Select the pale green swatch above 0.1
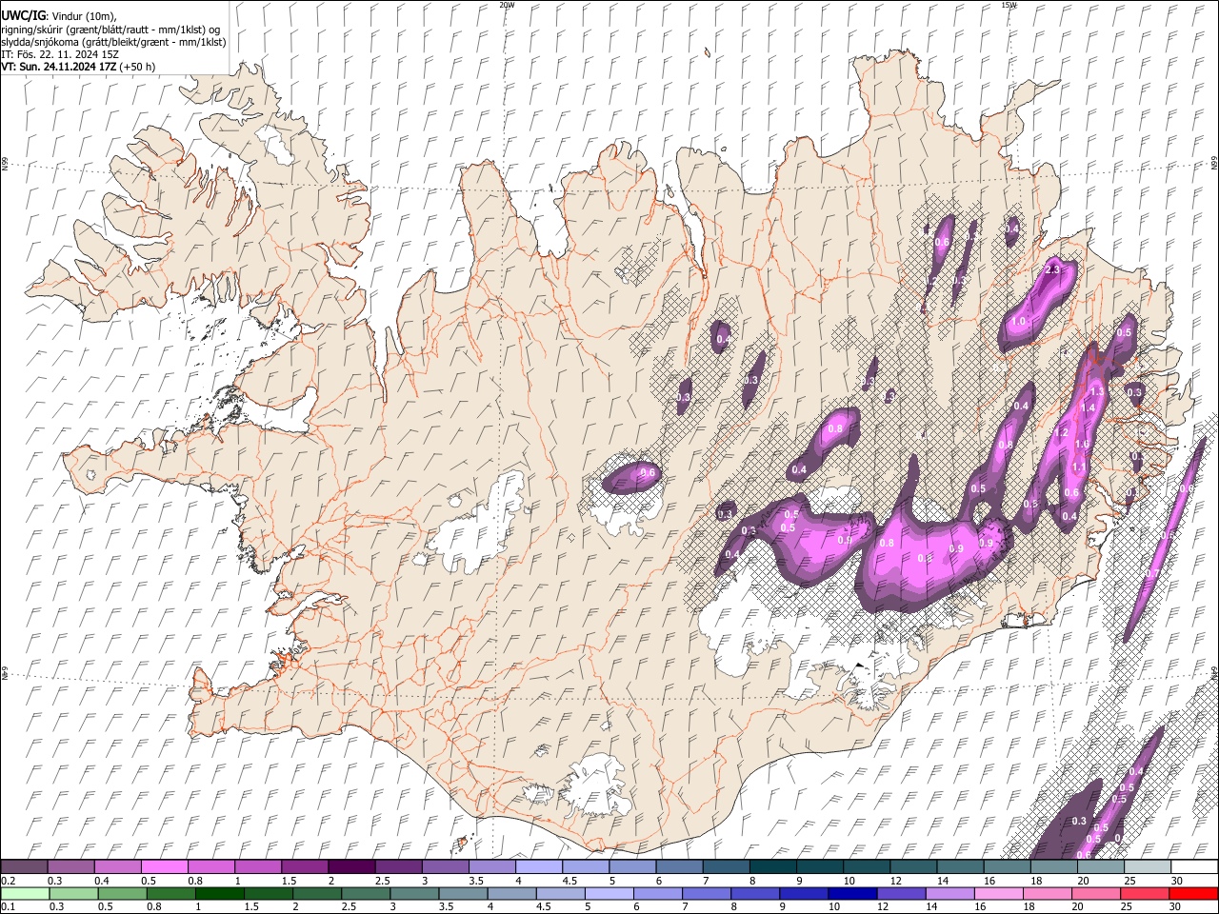Screen dimensions: 1219x914 (x=24, y=894)
